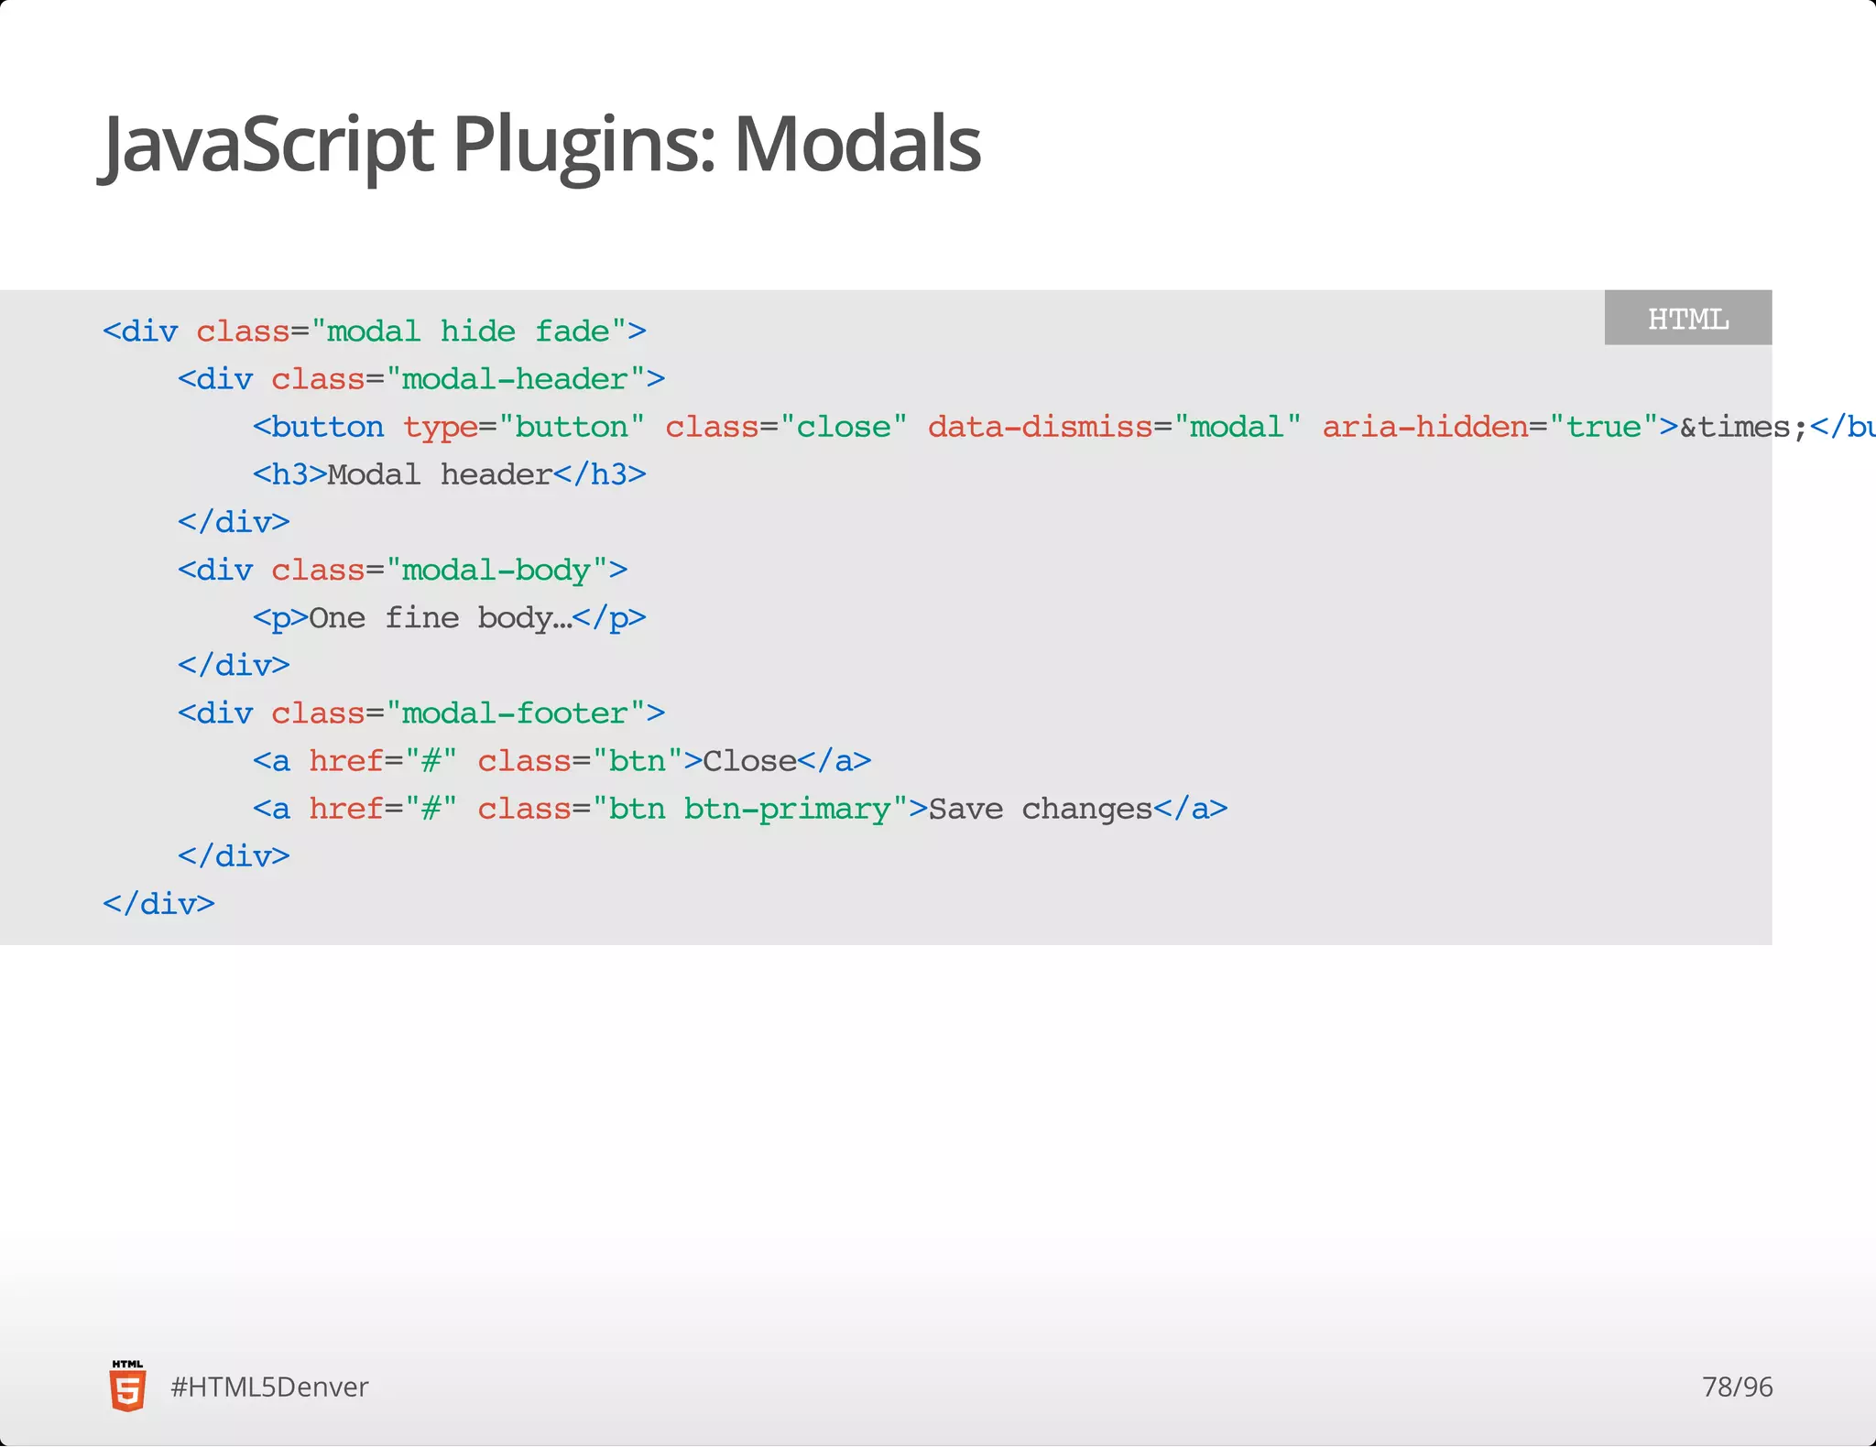Click the final closing </div> tag
Image resolution: width=1876 pixels, height=1447 pixels.
[158, 904]
